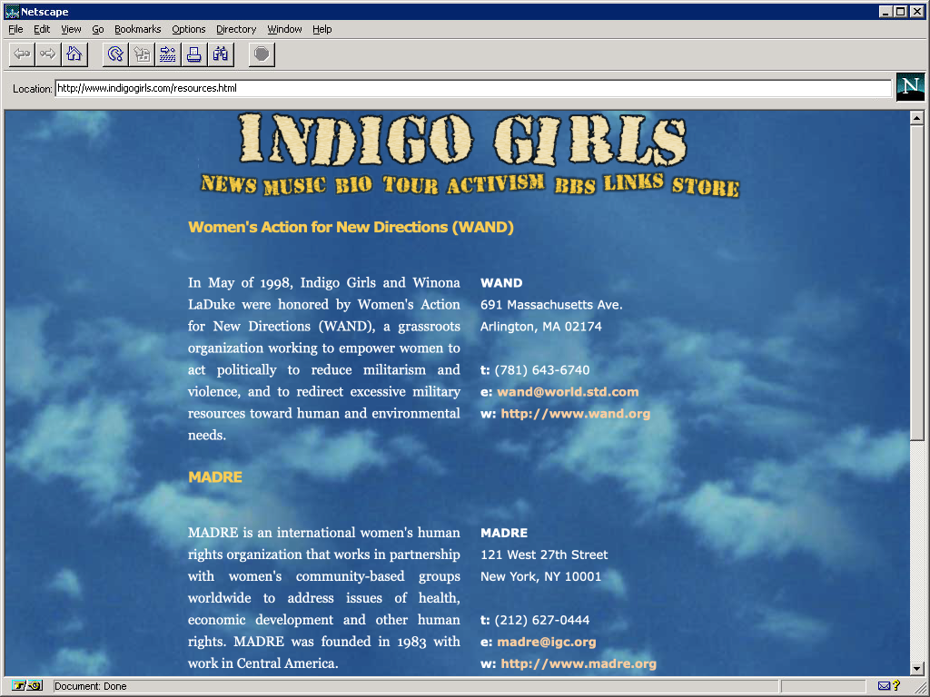Load images using the Images toolbar icon

pyautogui.click(x=141, y=54)
